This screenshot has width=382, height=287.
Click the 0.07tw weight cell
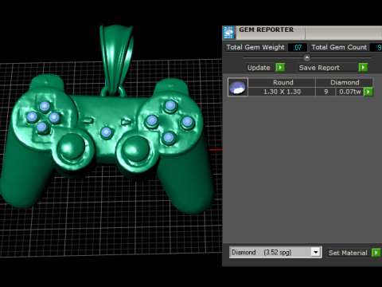pos(350,92)
